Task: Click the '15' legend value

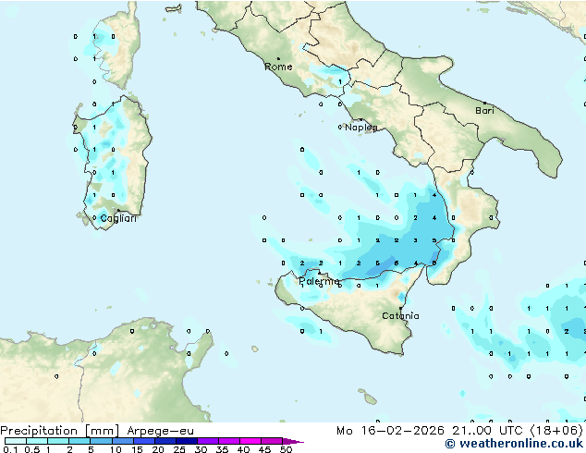Action: [137, 449]
